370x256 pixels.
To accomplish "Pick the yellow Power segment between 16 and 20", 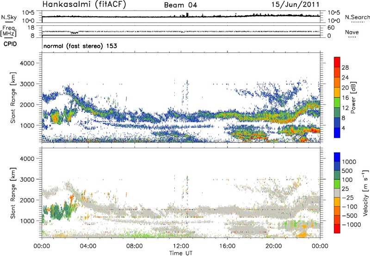I will (337, 92).
